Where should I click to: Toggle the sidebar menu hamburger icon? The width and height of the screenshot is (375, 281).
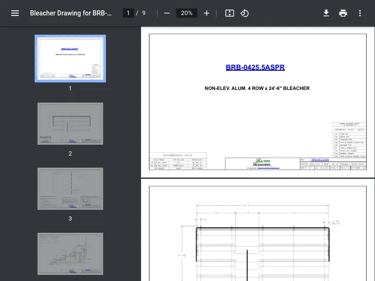click(x=15, y=13)
